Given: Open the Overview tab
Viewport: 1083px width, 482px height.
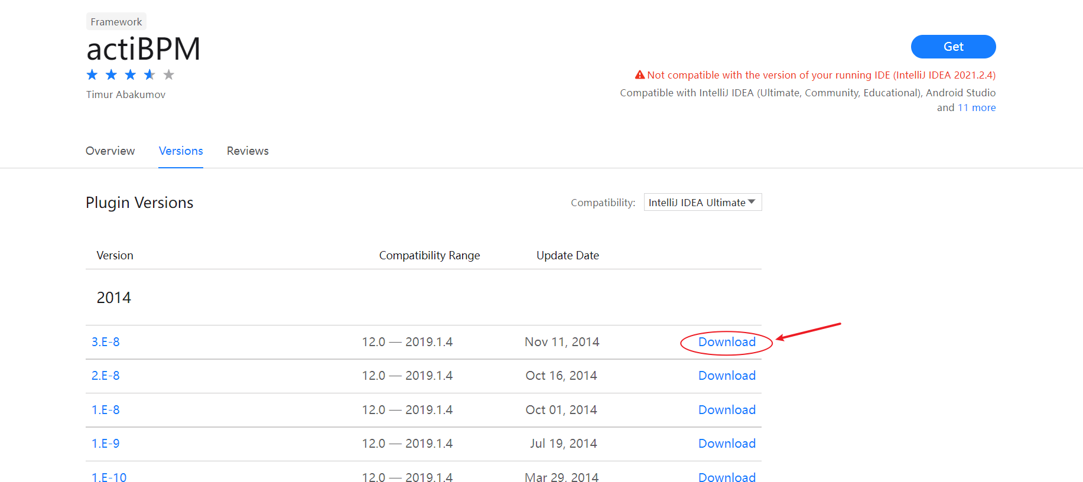Looking at the screenshot, I should [110, 151].
